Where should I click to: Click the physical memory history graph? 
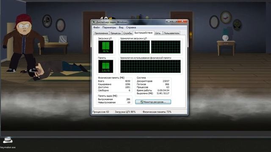tap(150, 66)
